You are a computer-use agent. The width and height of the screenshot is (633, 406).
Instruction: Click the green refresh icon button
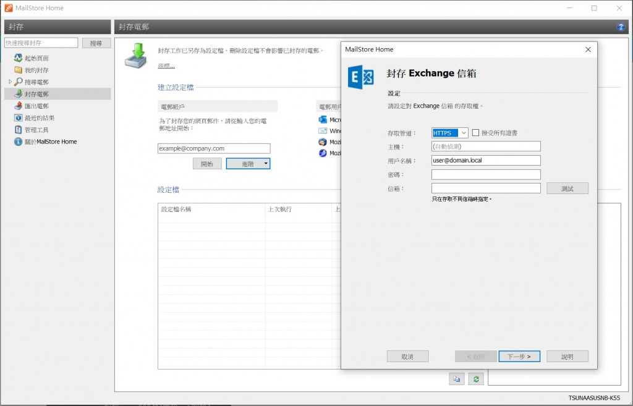click(x=476, y=379)
